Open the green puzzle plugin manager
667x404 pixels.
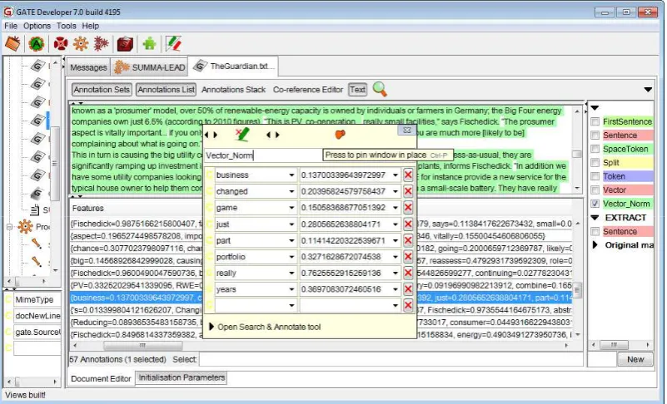pos(149,43)
